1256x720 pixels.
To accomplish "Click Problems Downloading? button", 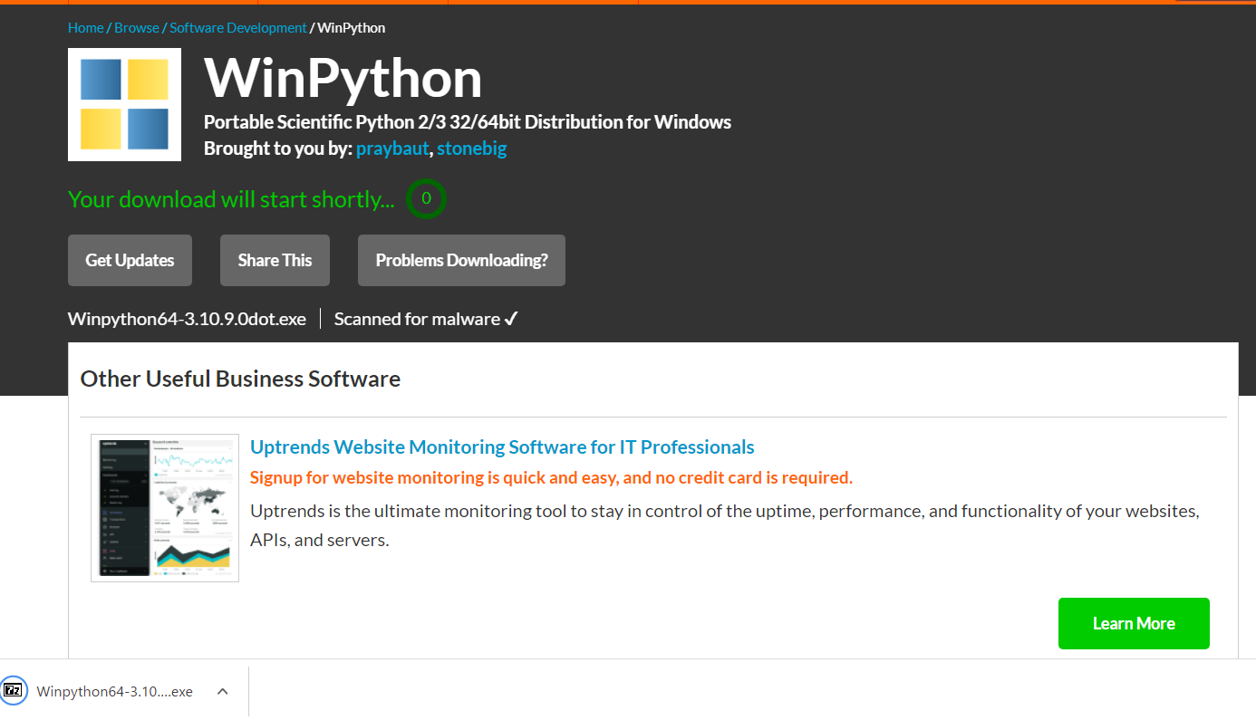I will click(x=461, y=260).
